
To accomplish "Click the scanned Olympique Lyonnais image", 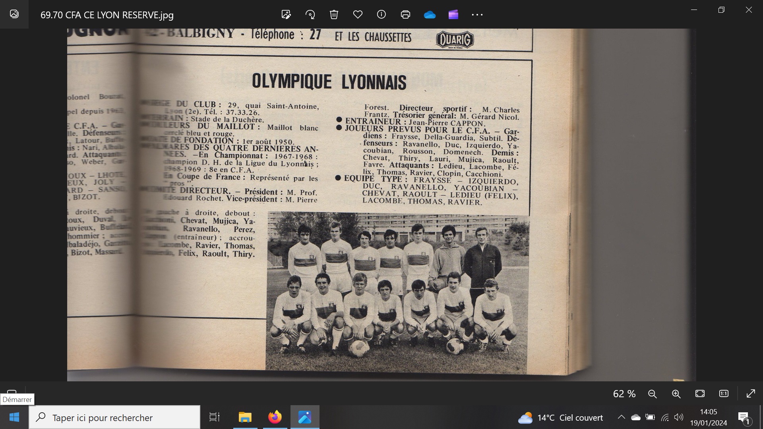I will tap(381, 205).
